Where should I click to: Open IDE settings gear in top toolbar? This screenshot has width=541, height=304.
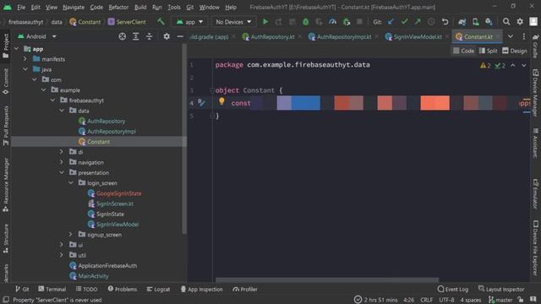coord(520,22)
